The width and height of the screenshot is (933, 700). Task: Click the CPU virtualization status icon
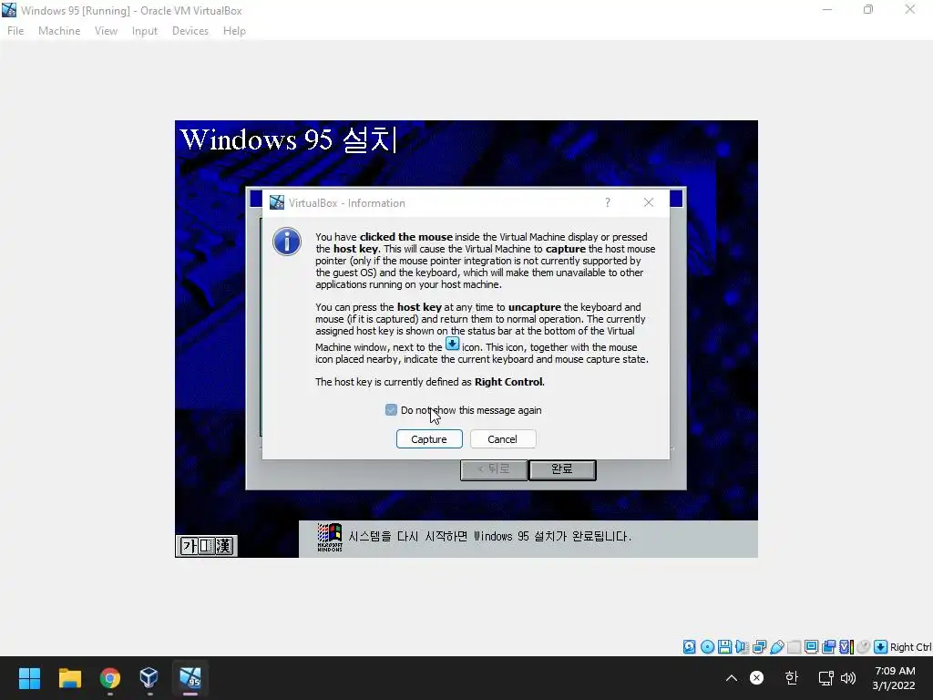(x=846, y=647)
